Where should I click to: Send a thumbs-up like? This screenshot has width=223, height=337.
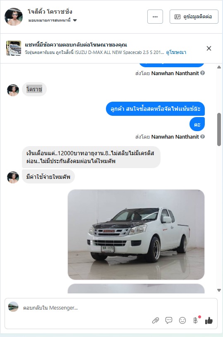[209, 320]
